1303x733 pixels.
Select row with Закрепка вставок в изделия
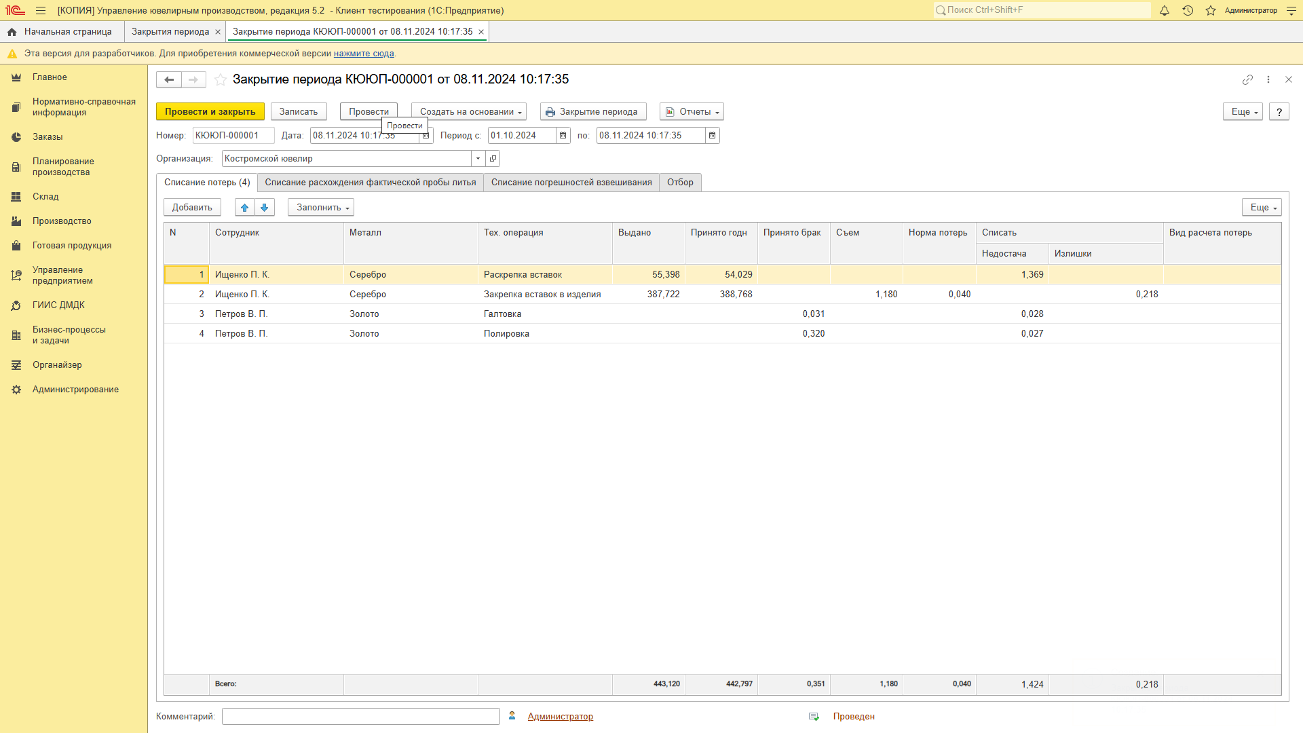723,295
